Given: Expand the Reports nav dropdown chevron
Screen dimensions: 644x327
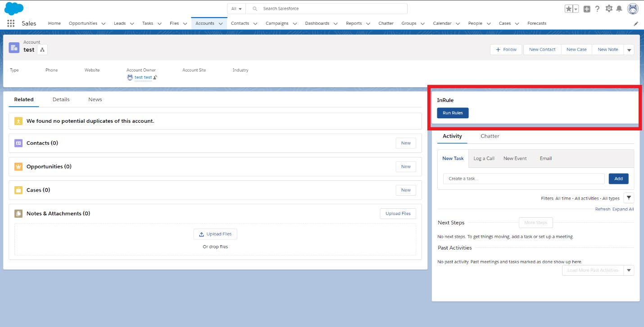Looking at the screenshot, I should [x=368, y=23].
